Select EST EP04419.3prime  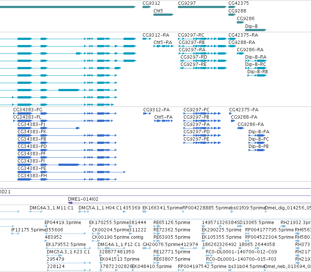[x=63, y=223]
